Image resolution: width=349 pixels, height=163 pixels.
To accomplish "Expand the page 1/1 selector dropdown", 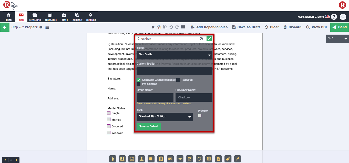I will click(345, 39).
